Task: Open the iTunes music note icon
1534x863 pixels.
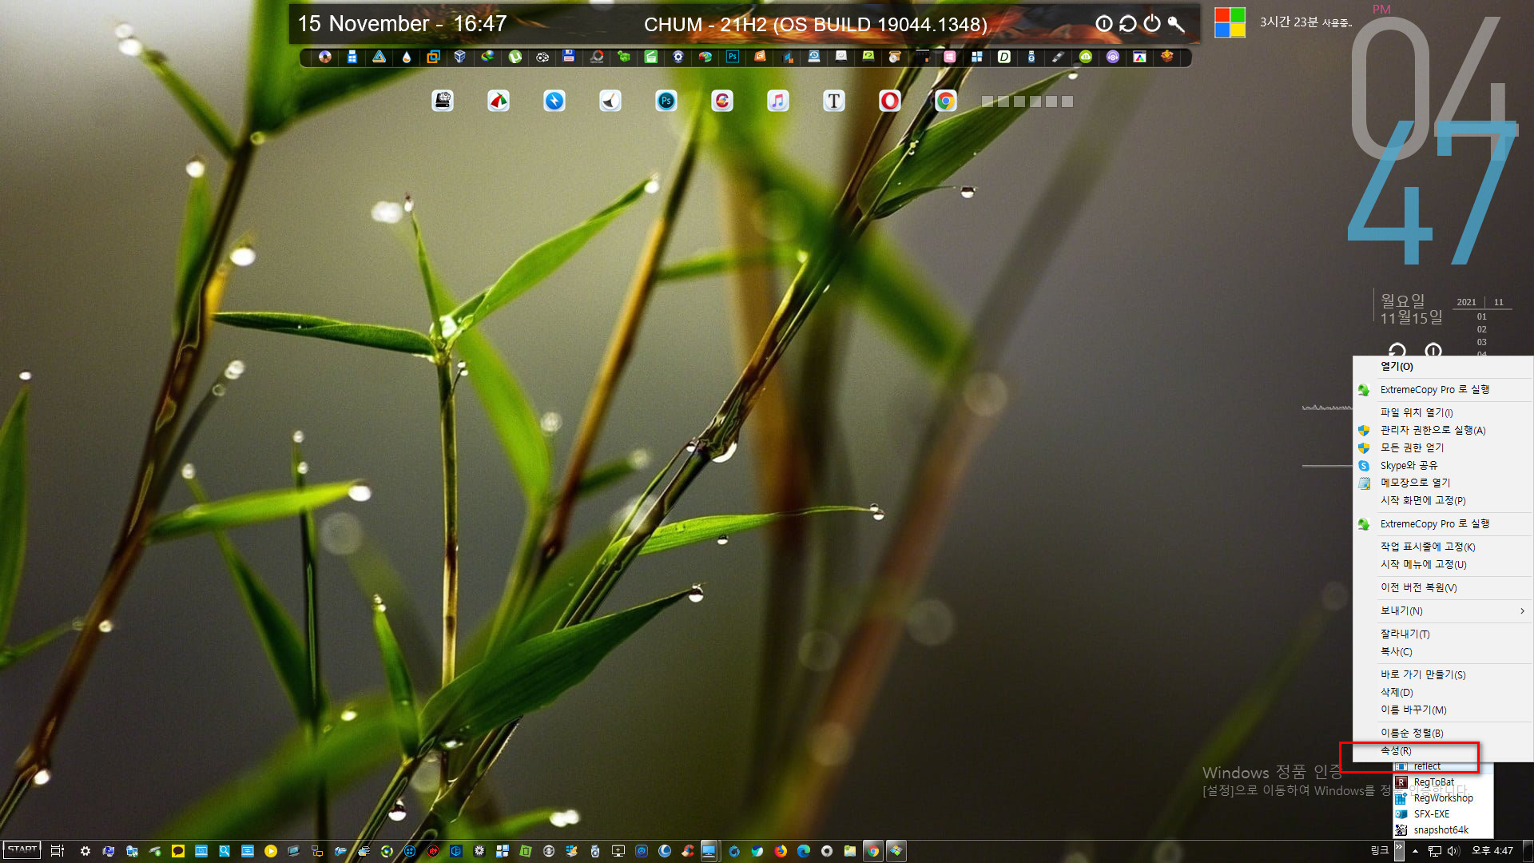Action: click(777, 101)
